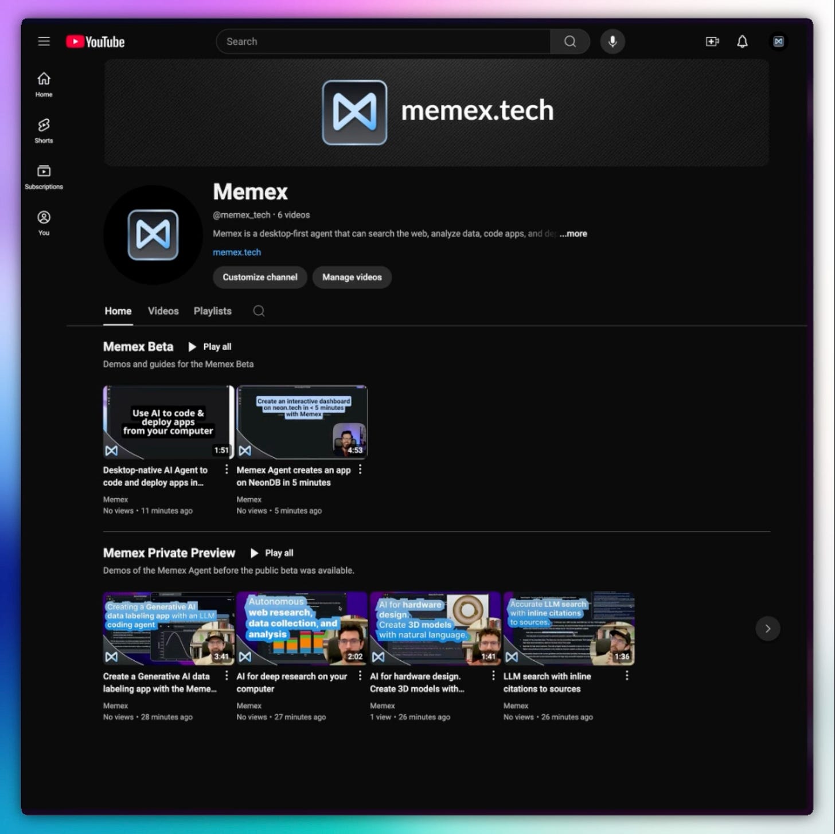Open options for Generative AI data labeling video
835x834 pixels.
coord(227,676)
